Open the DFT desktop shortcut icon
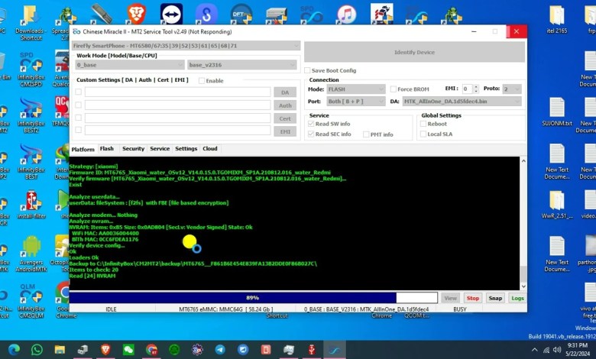 point(241,15)
